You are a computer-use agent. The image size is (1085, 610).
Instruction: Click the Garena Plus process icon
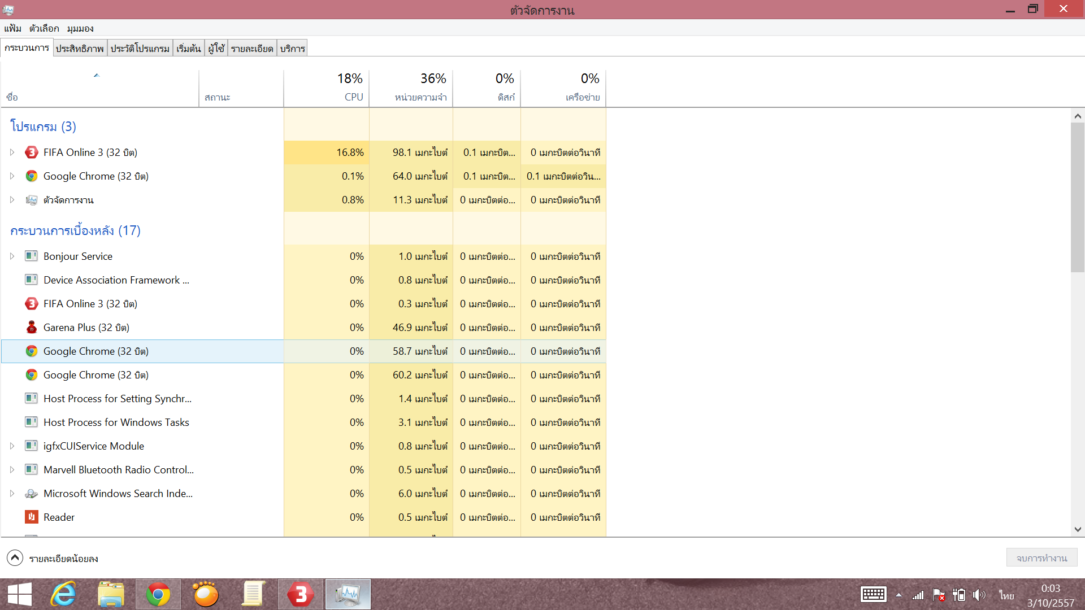(x=32, y=328)
